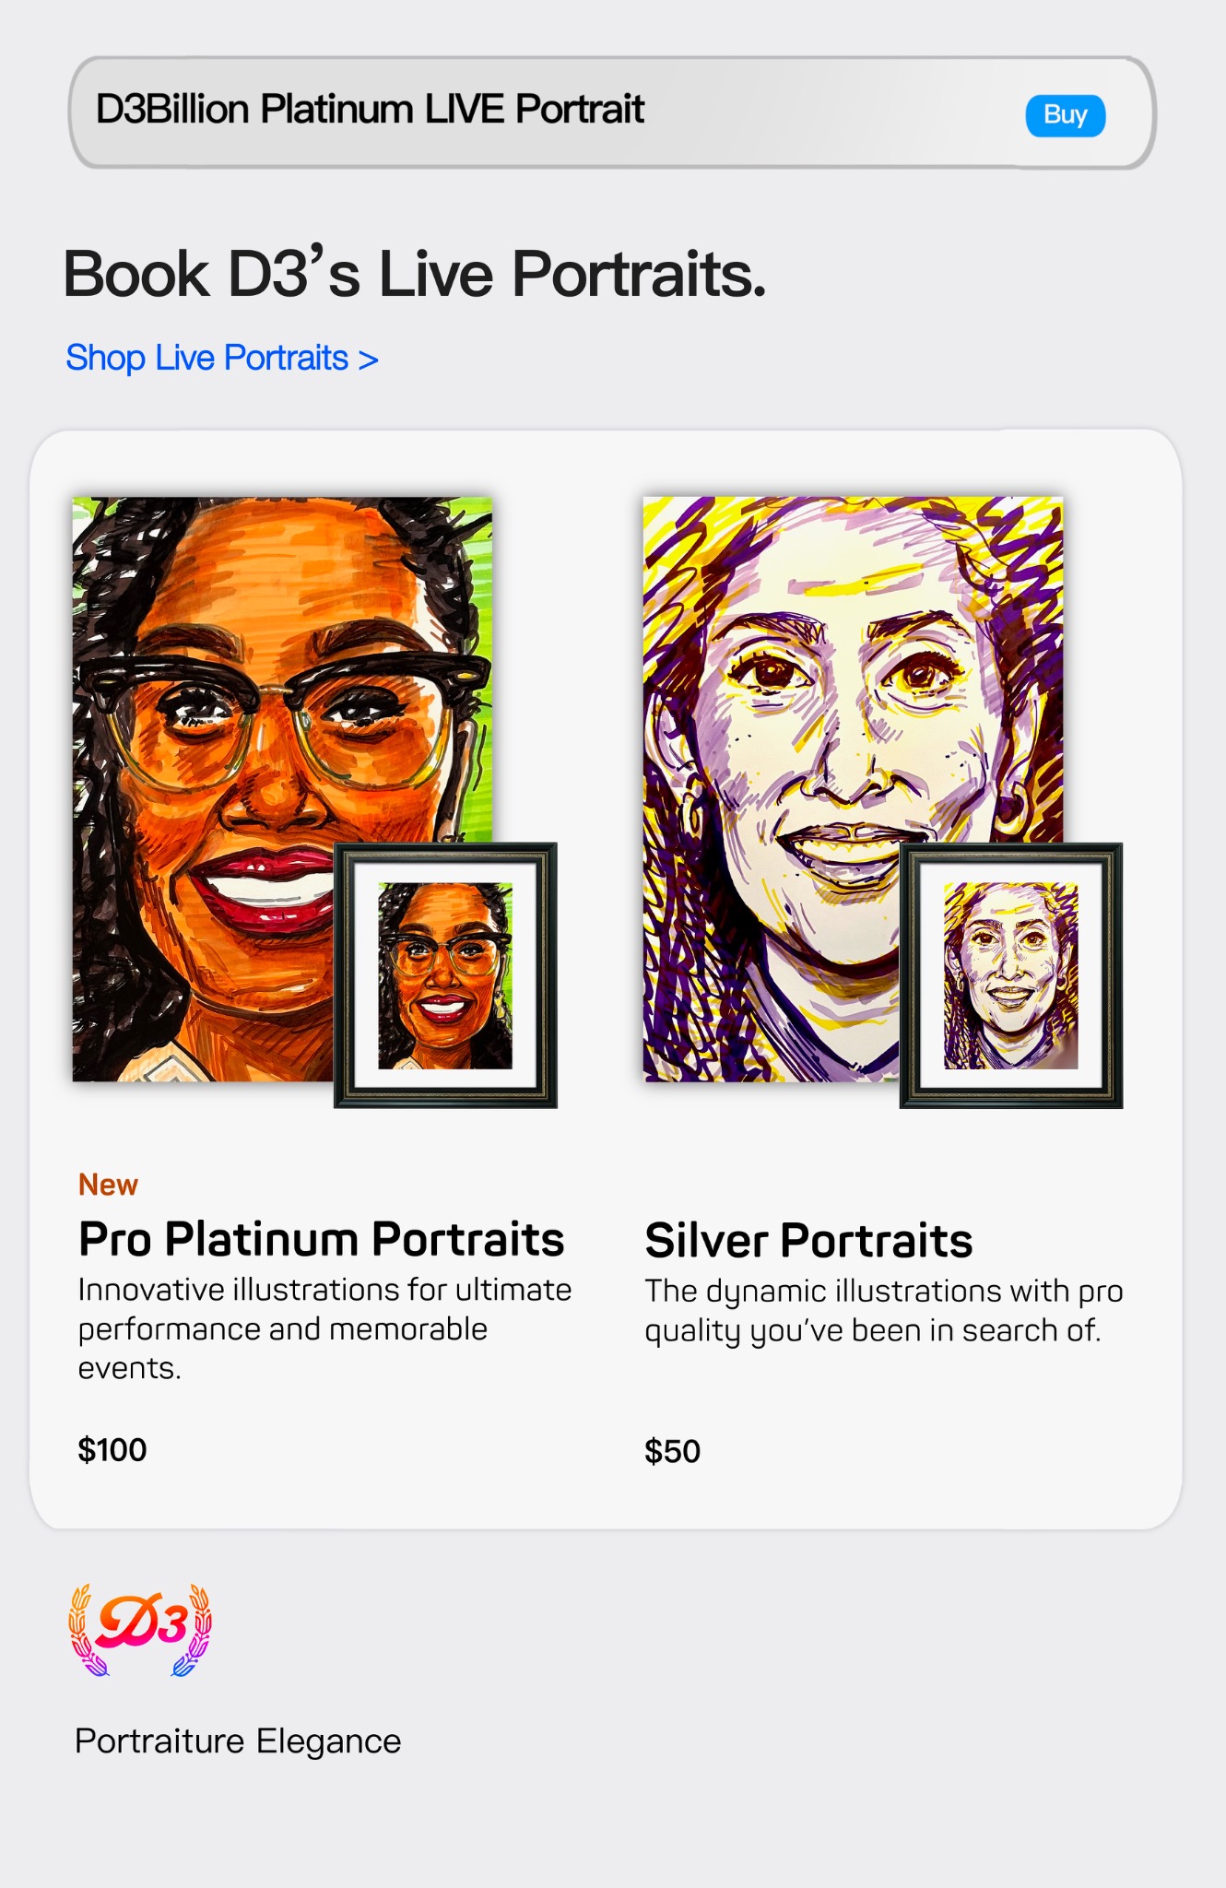Click the orange New badge

click(x=108, y=1185)
